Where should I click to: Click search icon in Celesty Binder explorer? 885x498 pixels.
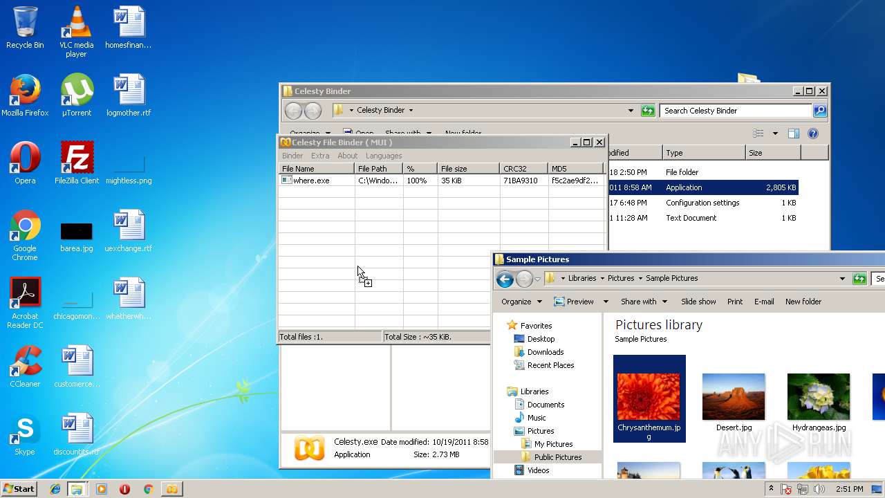click(819, 111)
